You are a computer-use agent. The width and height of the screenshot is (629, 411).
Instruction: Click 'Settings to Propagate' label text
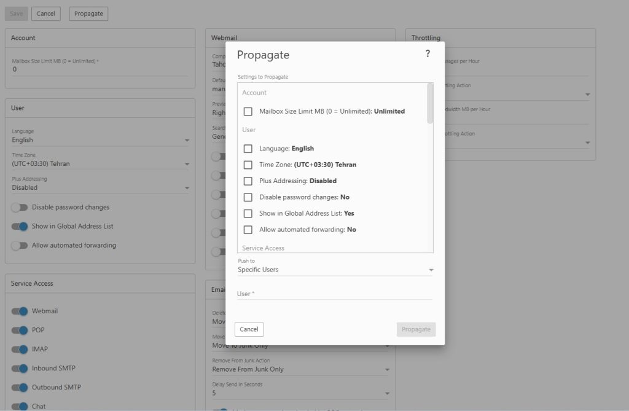pos(263,77)
